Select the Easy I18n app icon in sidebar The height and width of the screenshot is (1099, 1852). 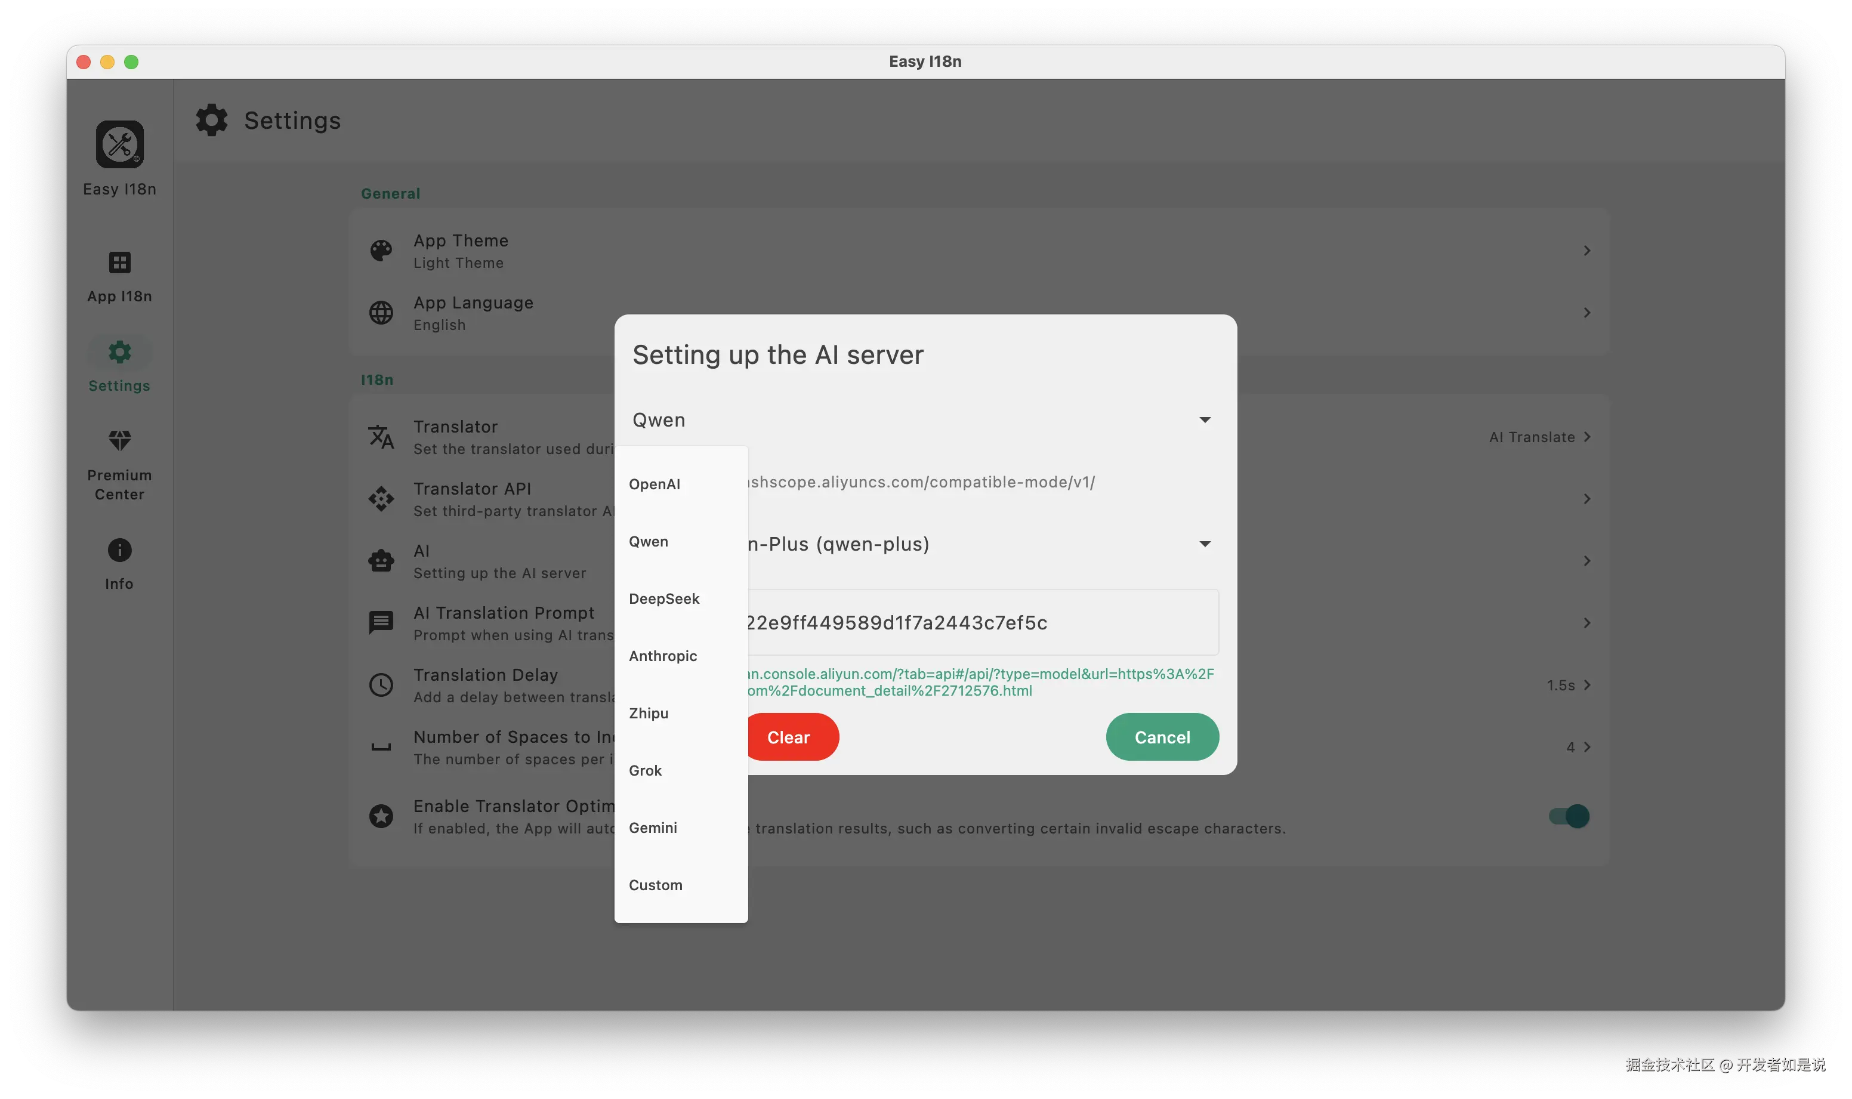pyautogui.click(x=119, y=145)
